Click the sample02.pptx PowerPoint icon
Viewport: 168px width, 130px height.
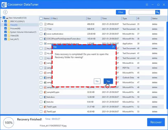click(x=45, y=92)
